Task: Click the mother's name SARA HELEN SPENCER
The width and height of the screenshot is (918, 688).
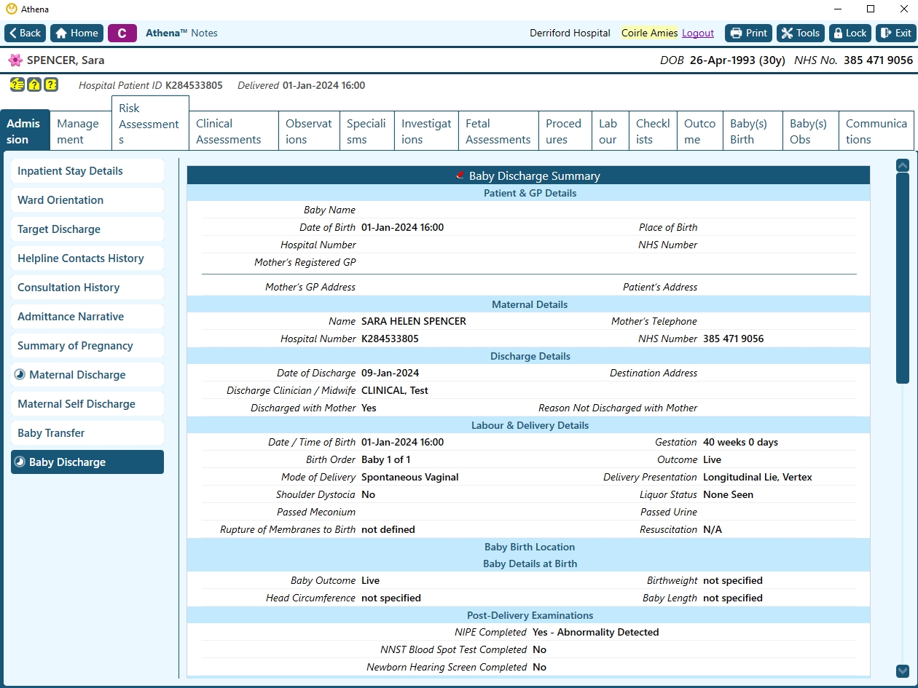Action: tap(414, 321)
